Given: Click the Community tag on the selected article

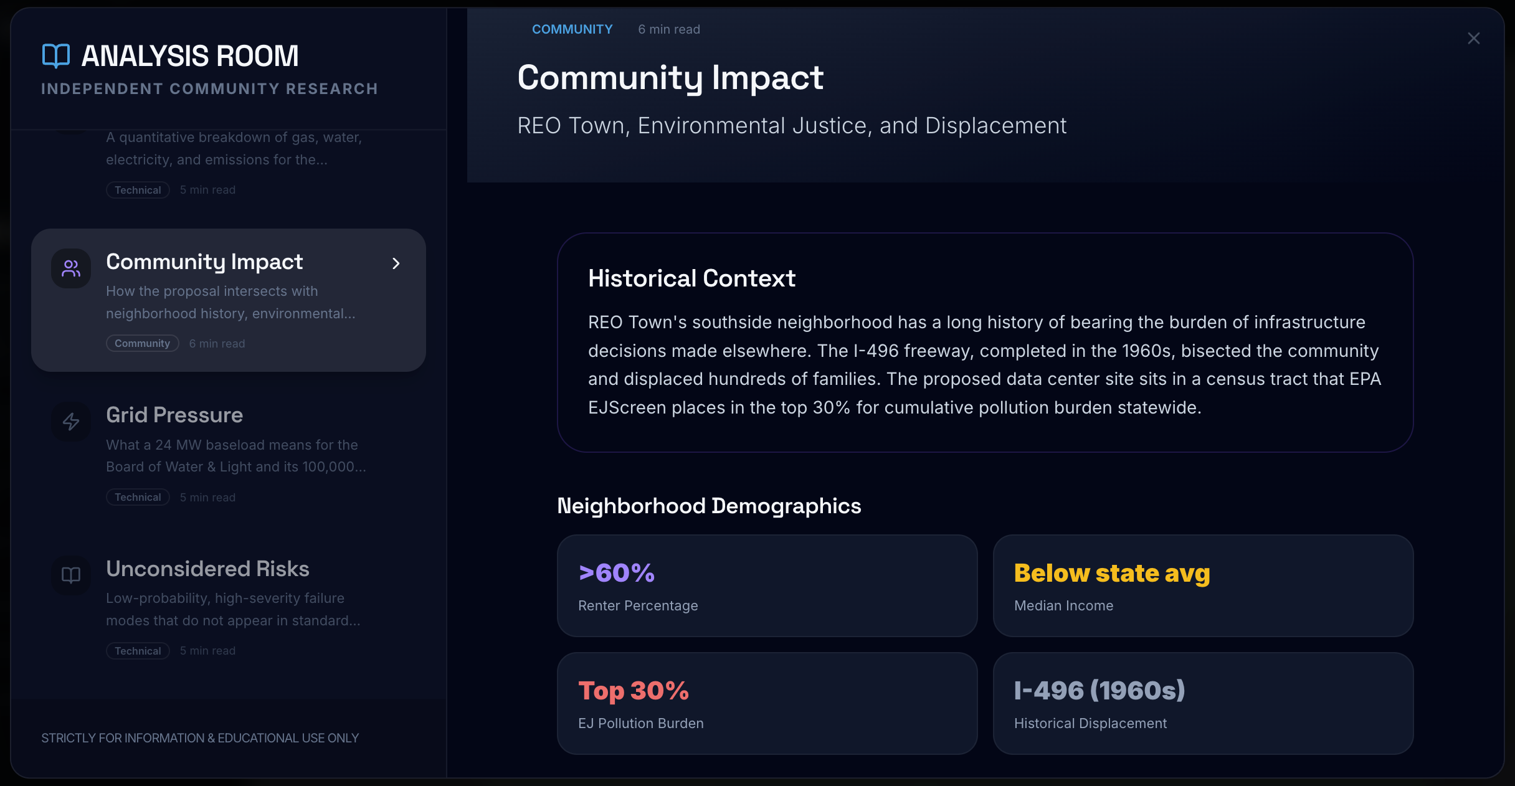Looking at the screenshot, I should tap(142, 343).
